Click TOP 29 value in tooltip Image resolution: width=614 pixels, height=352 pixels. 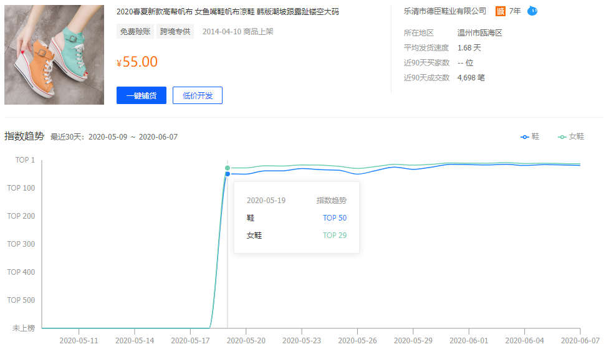pos(335,235)
